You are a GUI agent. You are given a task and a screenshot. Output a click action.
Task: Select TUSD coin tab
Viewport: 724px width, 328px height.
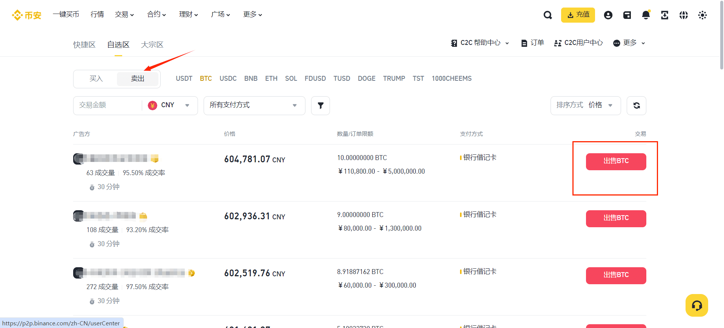[342, 79]
